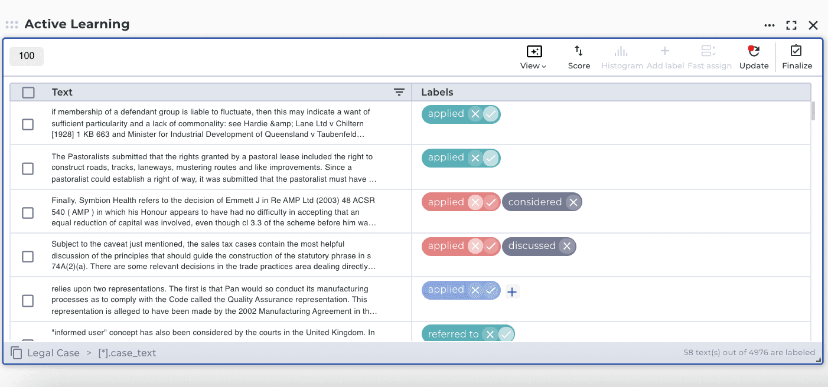Run Update to refresh learning scores
Screen dimensions: 828x387
[754, 57]
